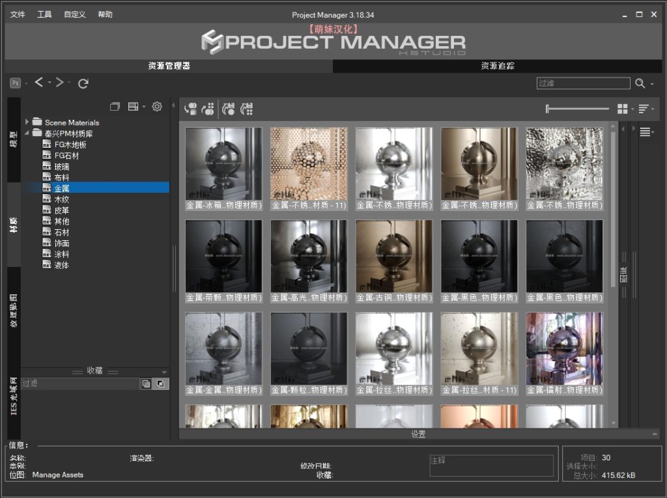The image size is (667, 498).
Task: Open the thumbnail grid view mode dropdown
Action: [x=625, y=109]
